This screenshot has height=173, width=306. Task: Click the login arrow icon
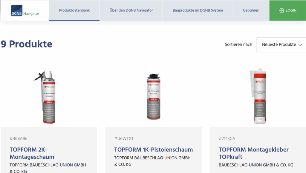click(x=281, y=10)
